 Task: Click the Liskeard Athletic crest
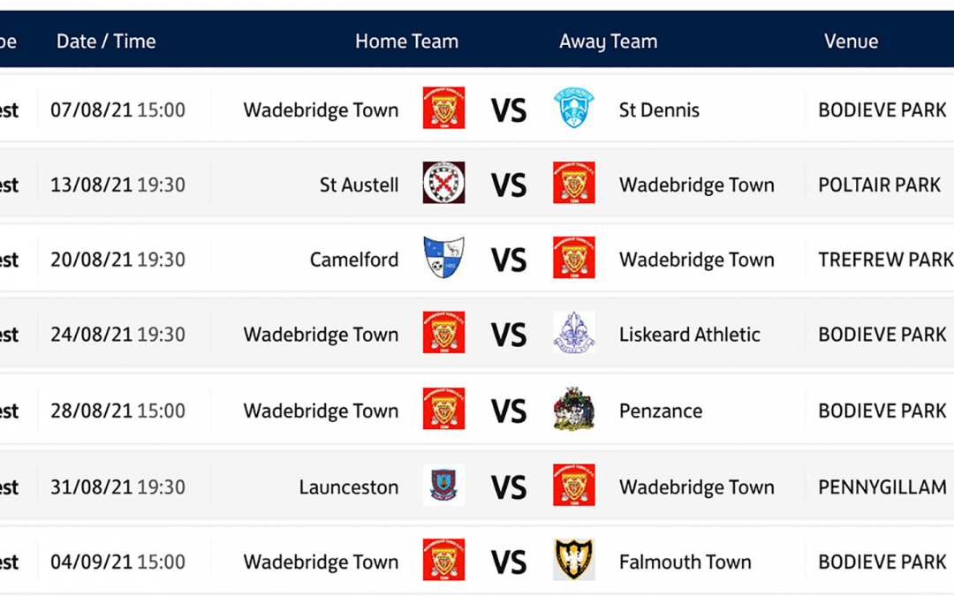coord(574,334)
